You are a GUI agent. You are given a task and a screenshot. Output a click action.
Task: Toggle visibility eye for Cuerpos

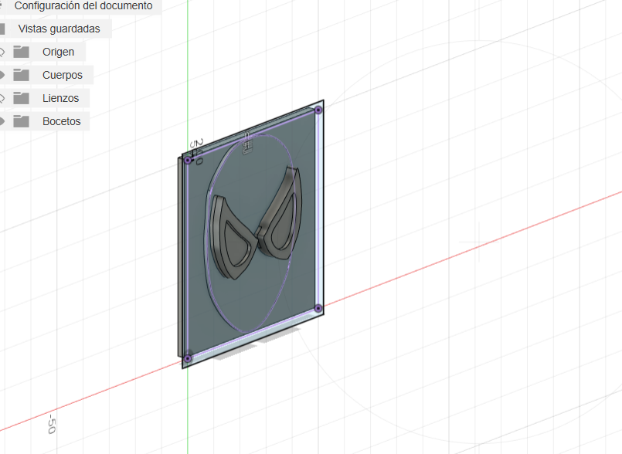click(2, 75)
